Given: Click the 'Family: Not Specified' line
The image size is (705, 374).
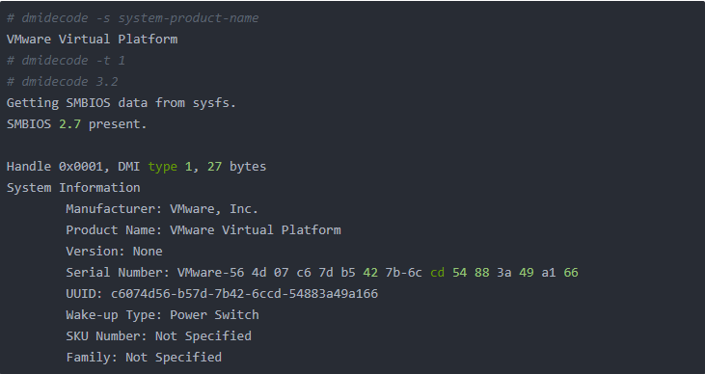Looking at the screenshot, I should coord(144,358).
